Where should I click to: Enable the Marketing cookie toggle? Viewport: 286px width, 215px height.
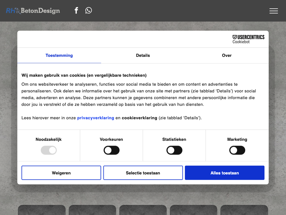point(237,150)
